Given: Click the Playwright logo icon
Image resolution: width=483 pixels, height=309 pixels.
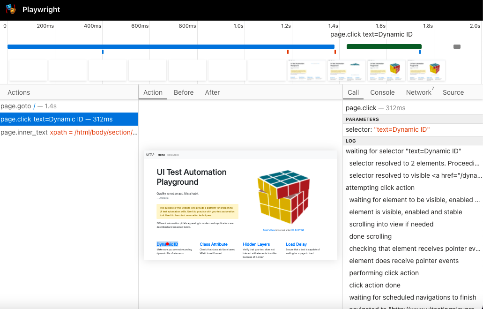Looking at the screenshot, I should 11,9.
